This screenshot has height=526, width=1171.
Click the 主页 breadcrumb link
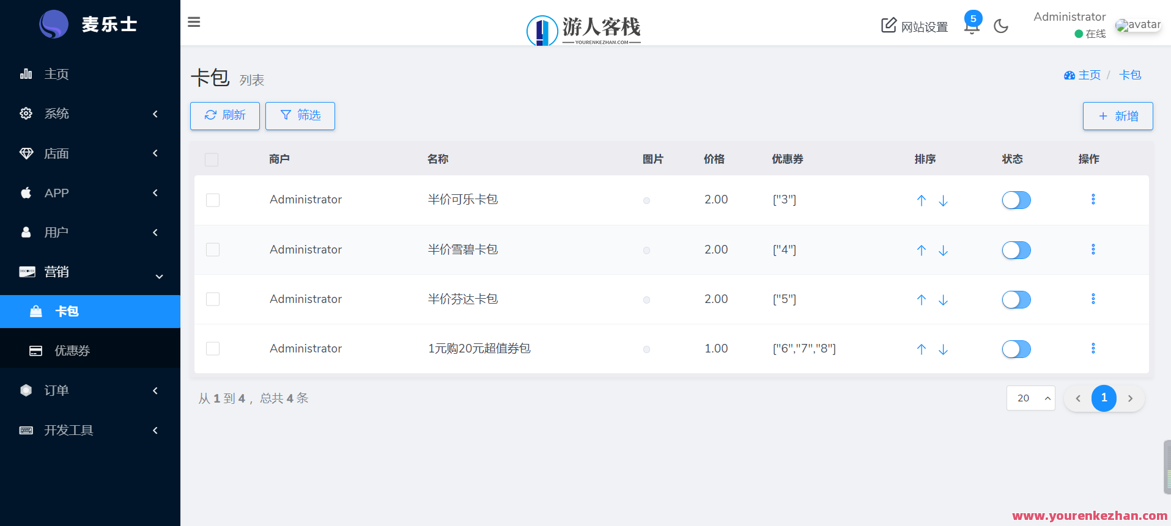click(x=1089, y=75)
